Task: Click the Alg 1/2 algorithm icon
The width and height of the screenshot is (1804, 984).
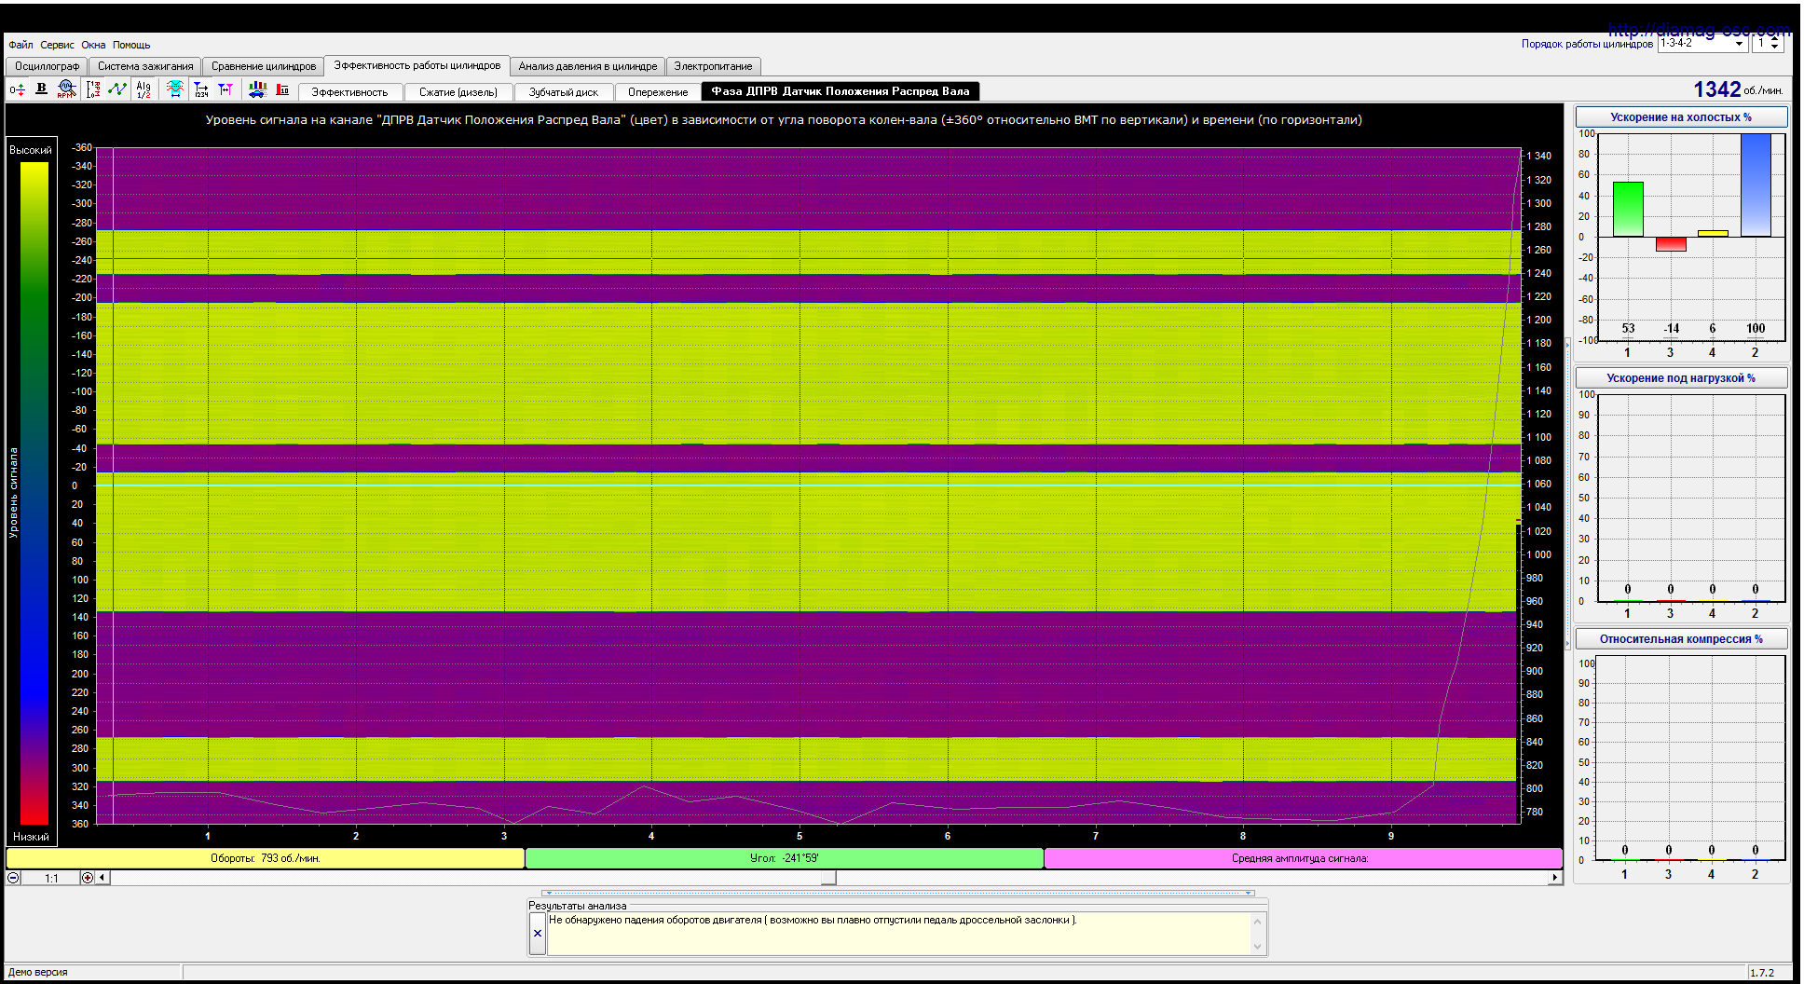Action: coord(143,89)
